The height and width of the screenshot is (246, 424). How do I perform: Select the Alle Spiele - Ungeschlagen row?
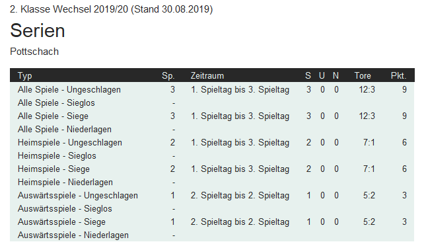pyautogui.click(x=212, y=89)
